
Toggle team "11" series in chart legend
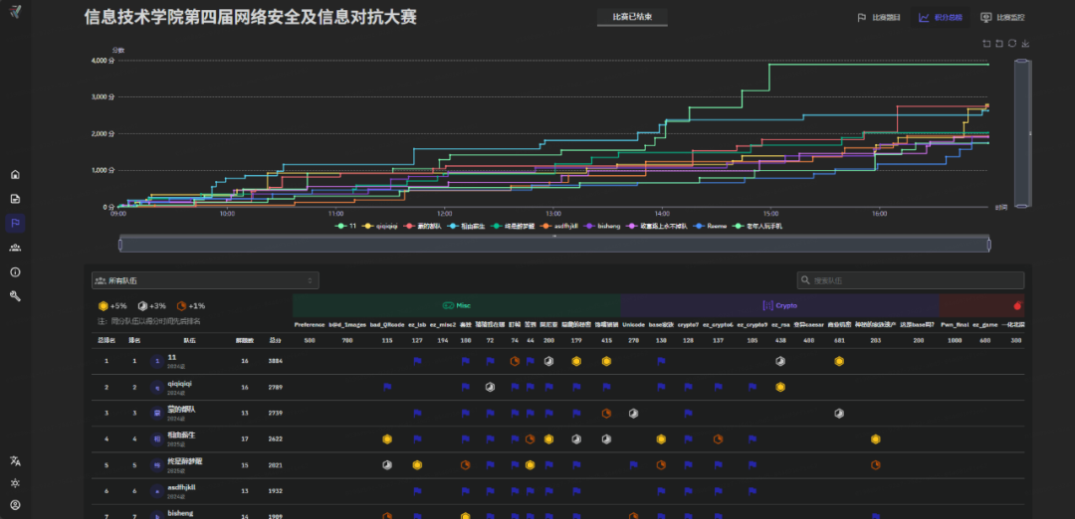347,227
